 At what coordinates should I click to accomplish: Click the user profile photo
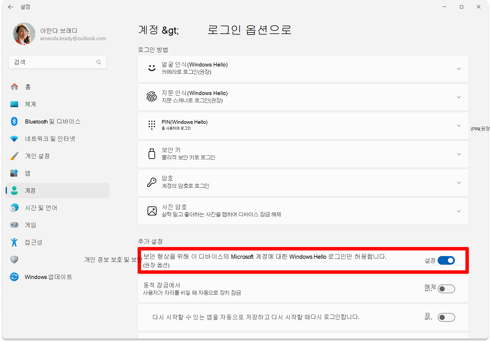tap(24, 34)
